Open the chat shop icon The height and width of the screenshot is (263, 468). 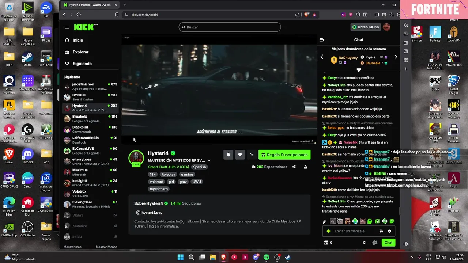click(x=326, y=243)
